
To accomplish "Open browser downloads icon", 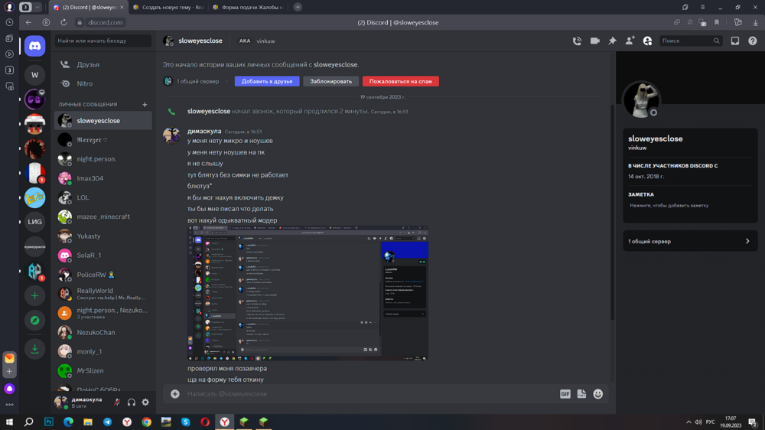I will 755,22.
